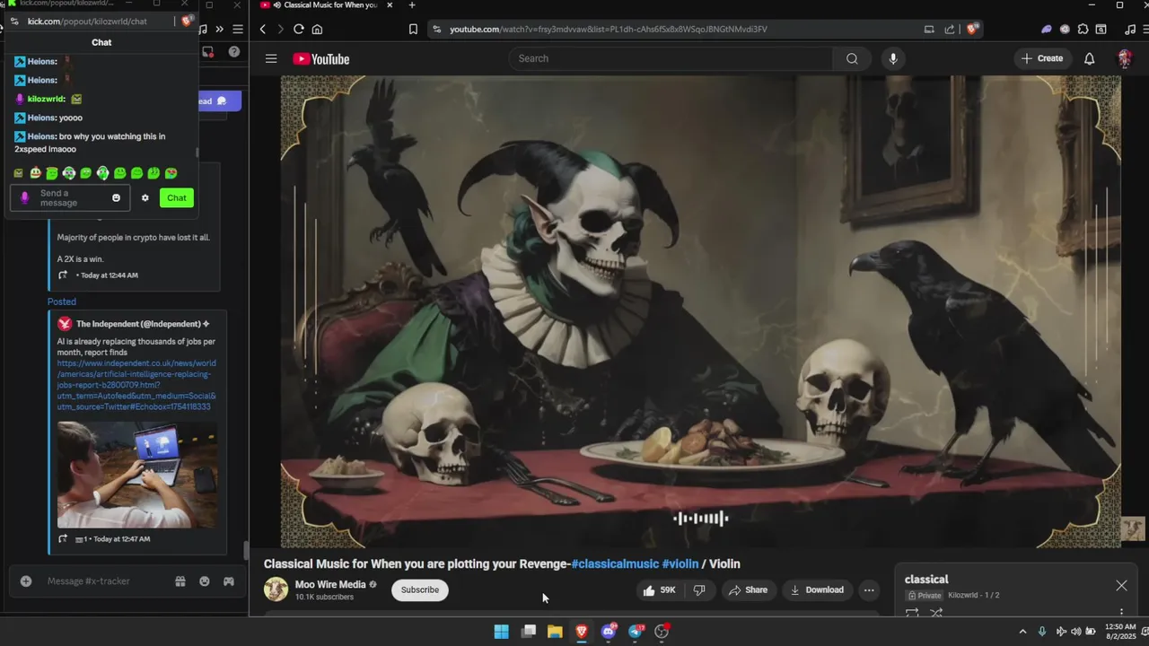Viewport: 1149px width, 646px height.
Task: Share this page from the address bar icon
Action: point(950,30)
